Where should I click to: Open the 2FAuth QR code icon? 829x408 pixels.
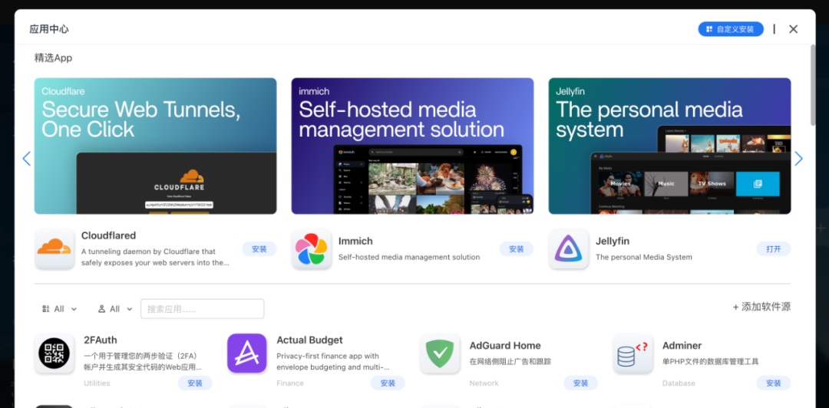(54, 353)
